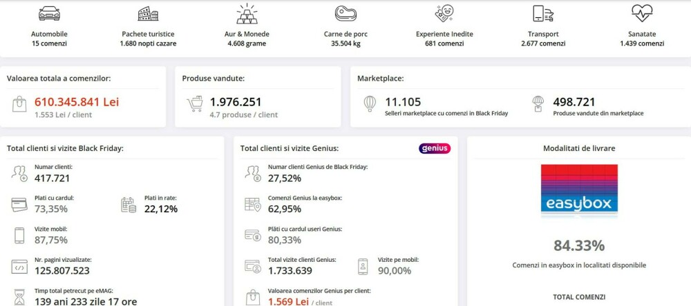The height and width of the screenshot is (306, 691).
Task: Click the Pachete turistice hotel icon
Action: (148, 14)
